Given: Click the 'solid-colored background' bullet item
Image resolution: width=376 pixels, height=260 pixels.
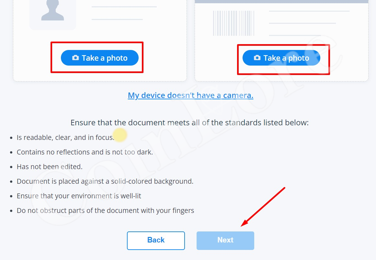Looking at the screenshot, I should 105,181.
